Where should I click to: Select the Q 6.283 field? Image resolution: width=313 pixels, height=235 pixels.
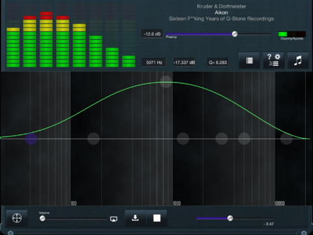218,63
